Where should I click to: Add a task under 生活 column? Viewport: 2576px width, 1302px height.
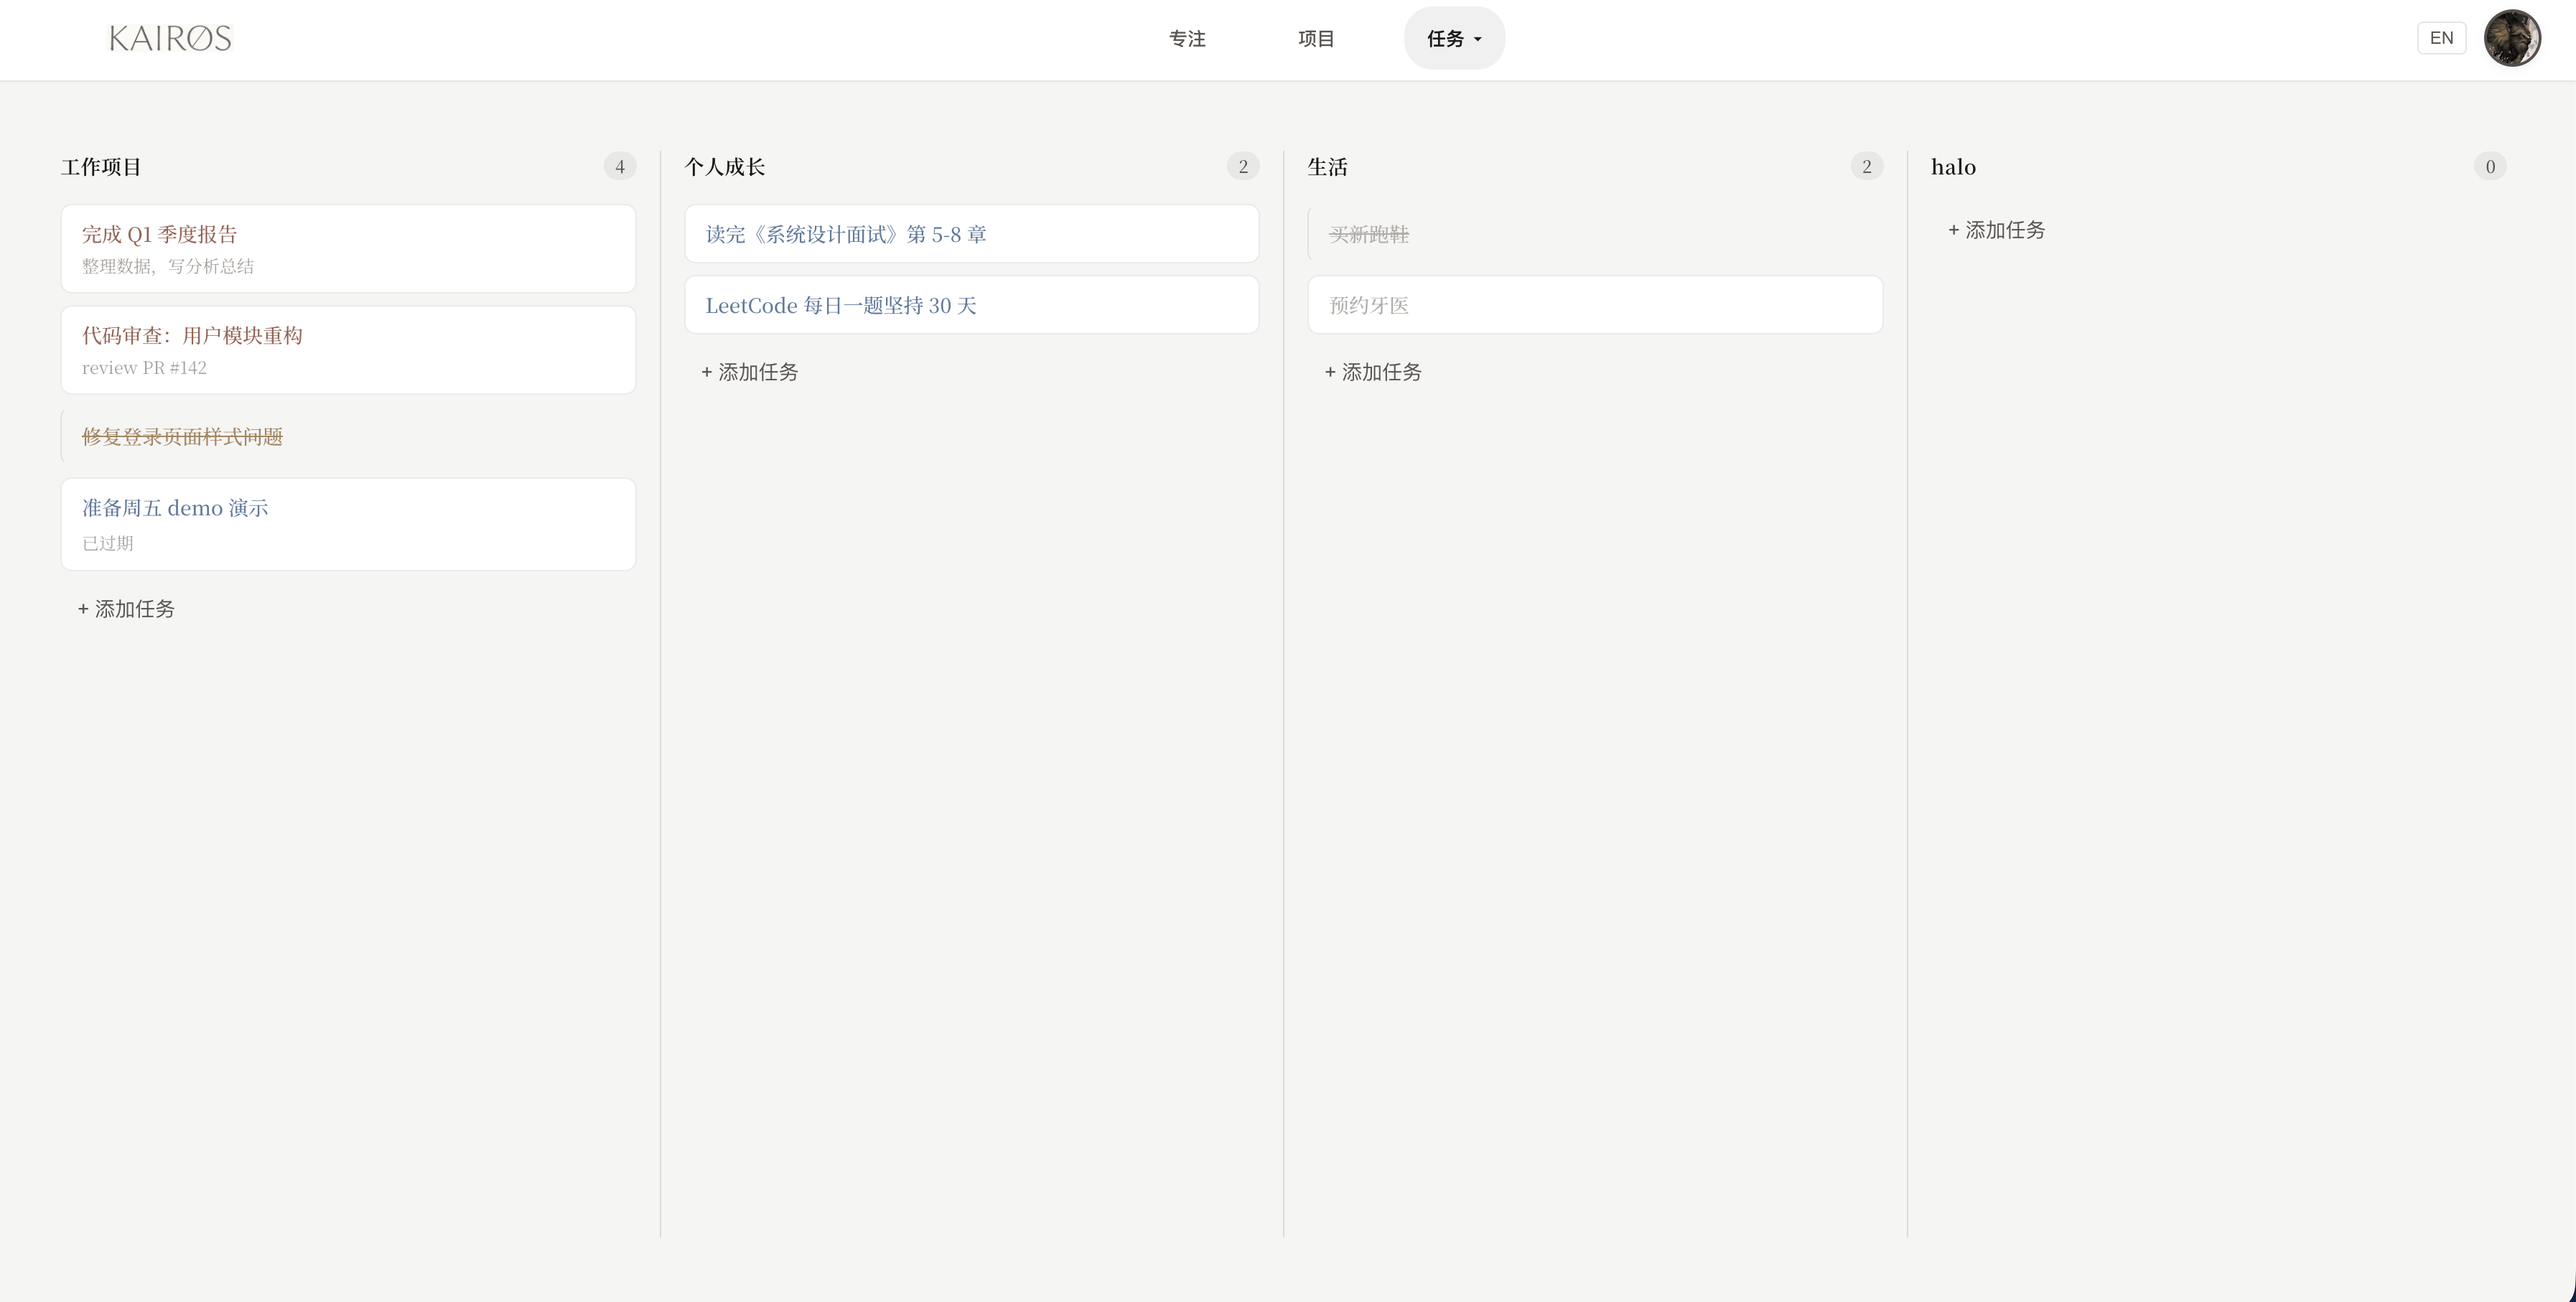[x=1373, y=372]
